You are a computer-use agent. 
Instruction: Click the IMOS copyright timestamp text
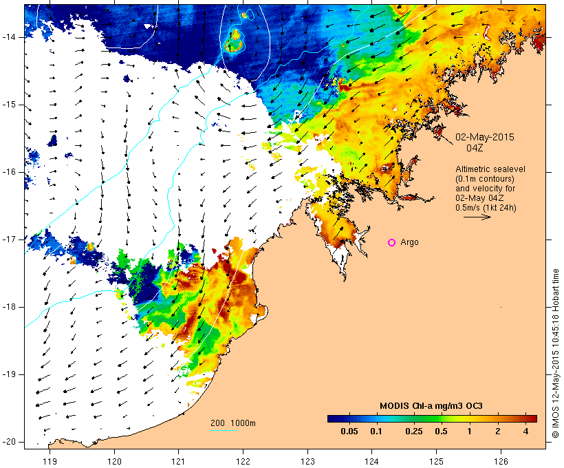click(555, 353)
